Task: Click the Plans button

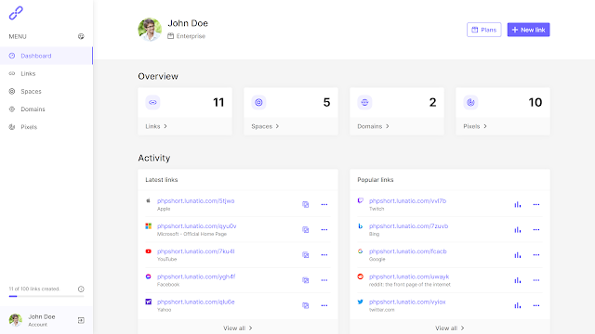Action: (483, 30)
